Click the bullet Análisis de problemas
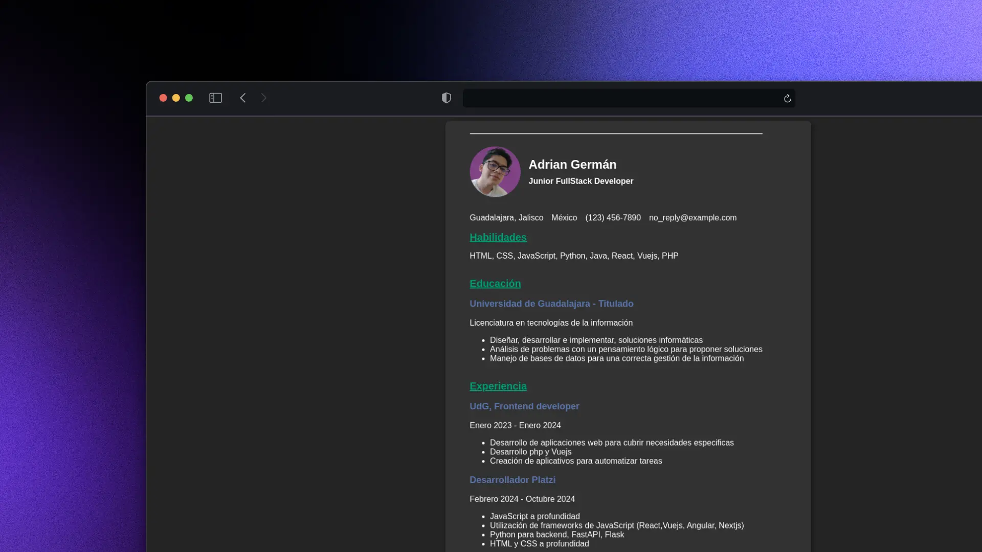Screen dimensions: 982x552 point(626,349)
